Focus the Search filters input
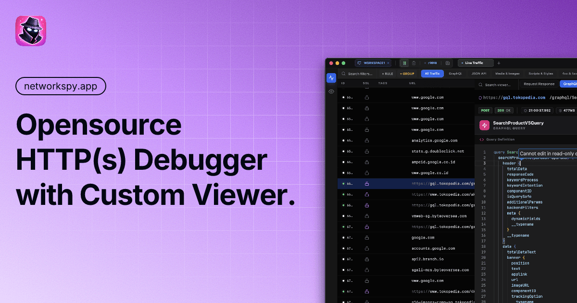 pos(357,74)
